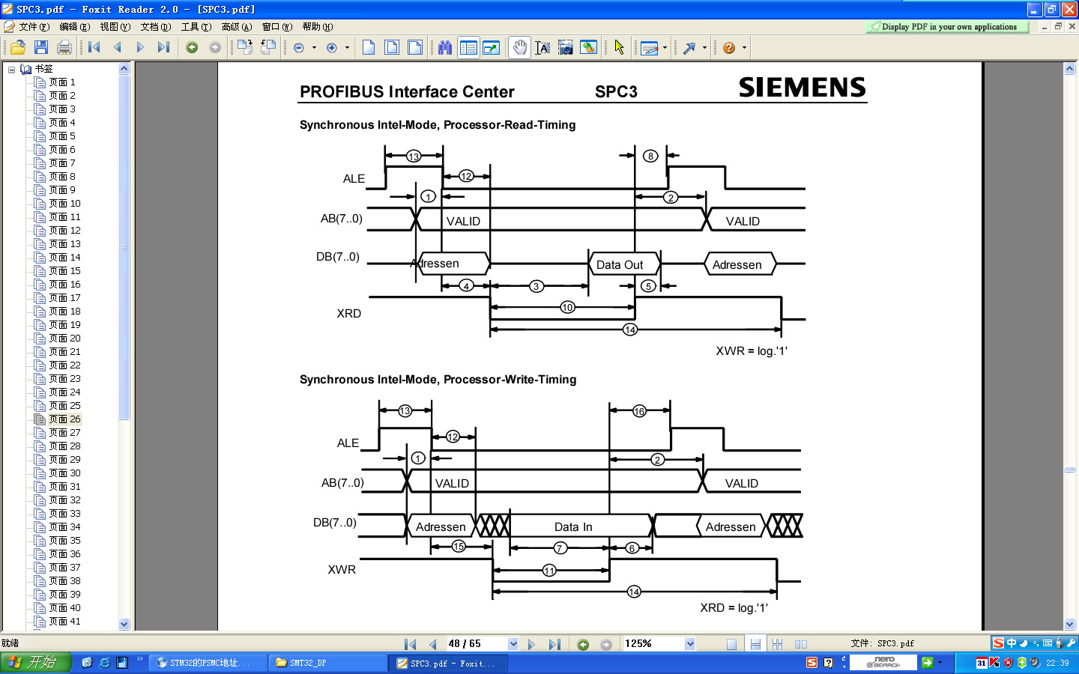
Task: Click the Typewriter tool icon
Action: pos(650,48)
